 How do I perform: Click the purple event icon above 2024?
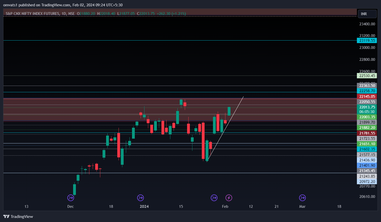pyautogui.click(x=140, y=198)
